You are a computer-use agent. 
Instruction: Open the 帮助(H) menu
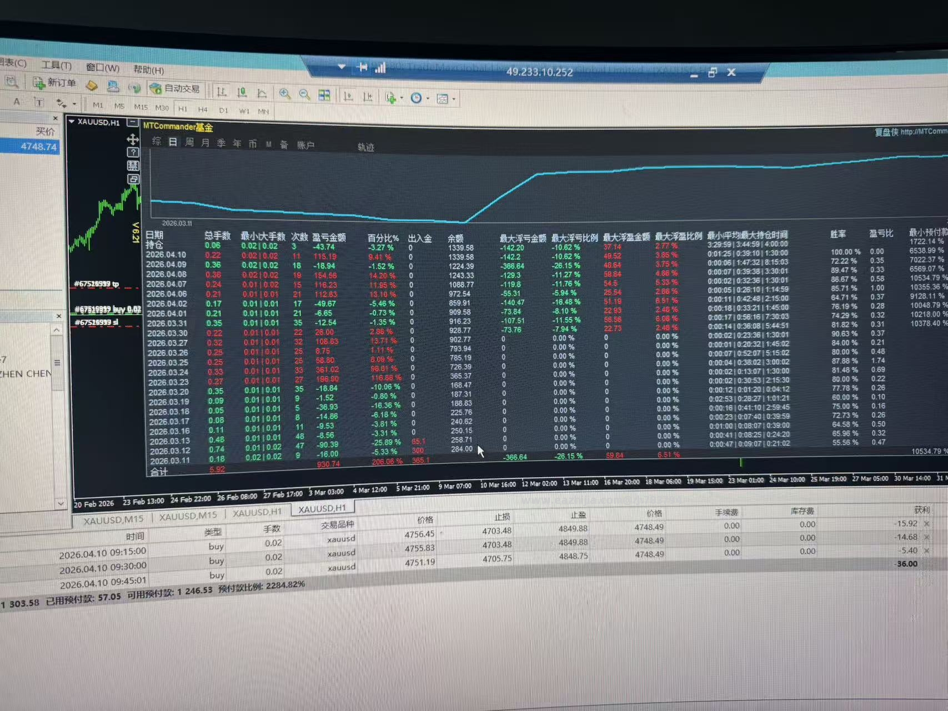148,69
